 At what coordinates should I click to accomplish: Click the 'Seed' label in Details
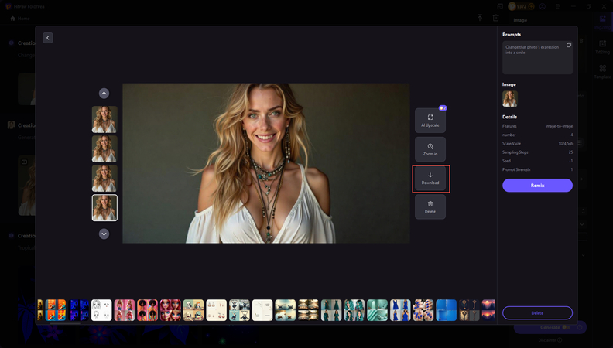506,161
